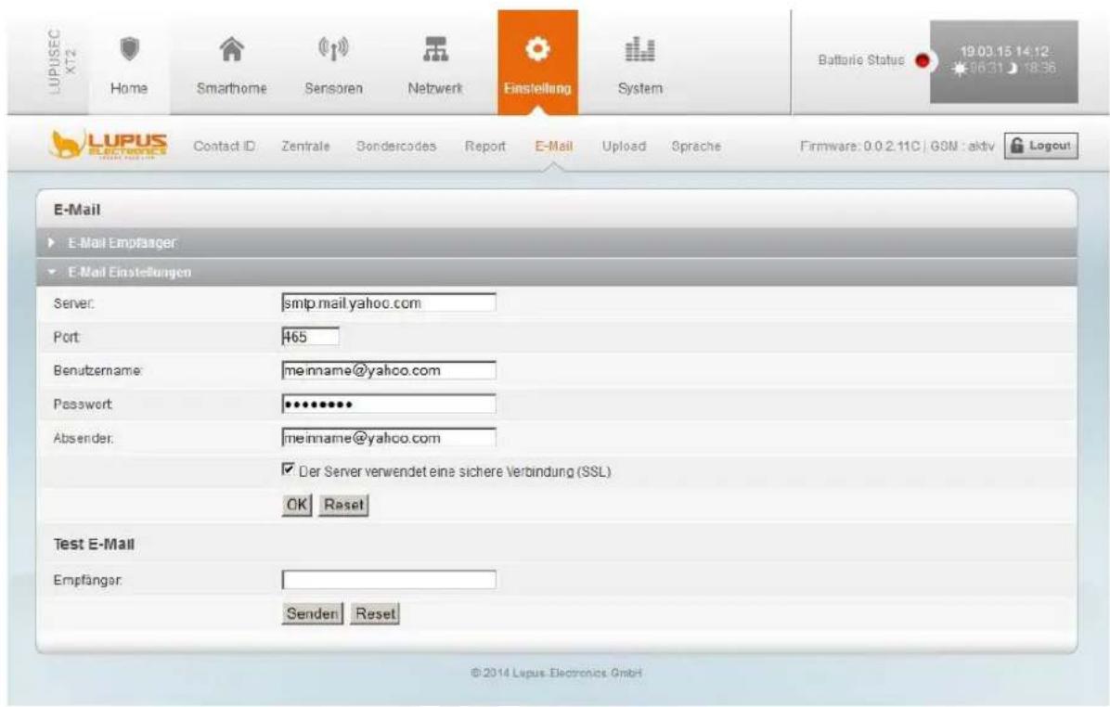This screenshot has height=707, width=1110.
Task: Click the LUPUSEC XT2 vertical label
Action: [62, 61]
